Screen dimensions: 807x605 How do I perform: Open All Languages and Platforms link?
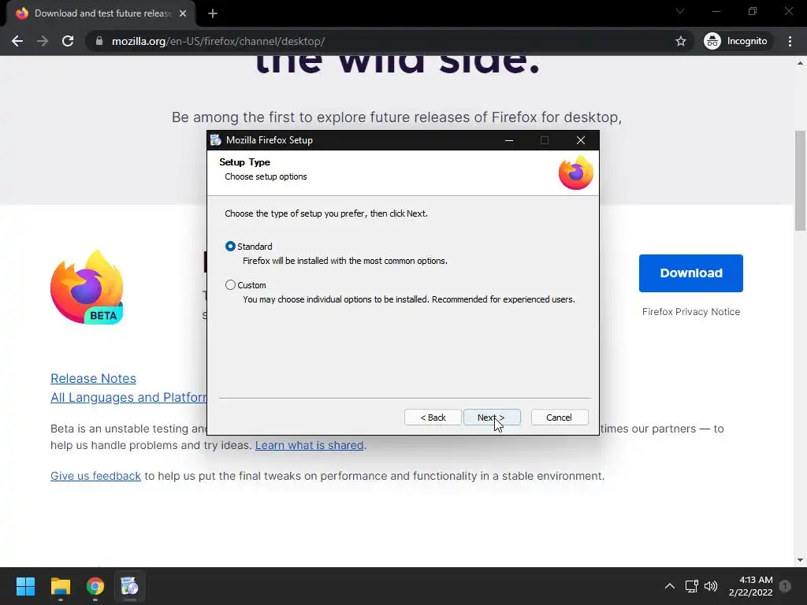click(x=128, y=398)
